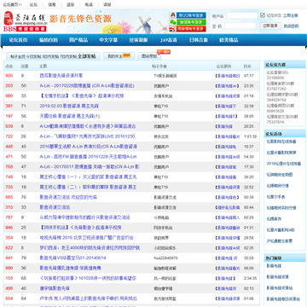This screenshot has height=307, width=307.
Task: Click the 立即登录 login button
Action: click(270, 26)
